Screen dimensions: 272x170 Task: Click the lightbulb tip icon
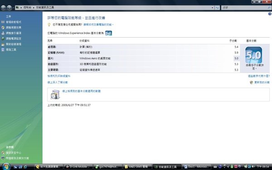[49, 24]
